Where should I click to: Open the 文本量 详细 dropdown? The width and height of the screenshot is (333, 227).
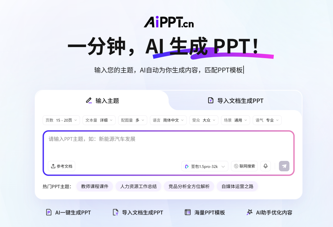(99, 120)
